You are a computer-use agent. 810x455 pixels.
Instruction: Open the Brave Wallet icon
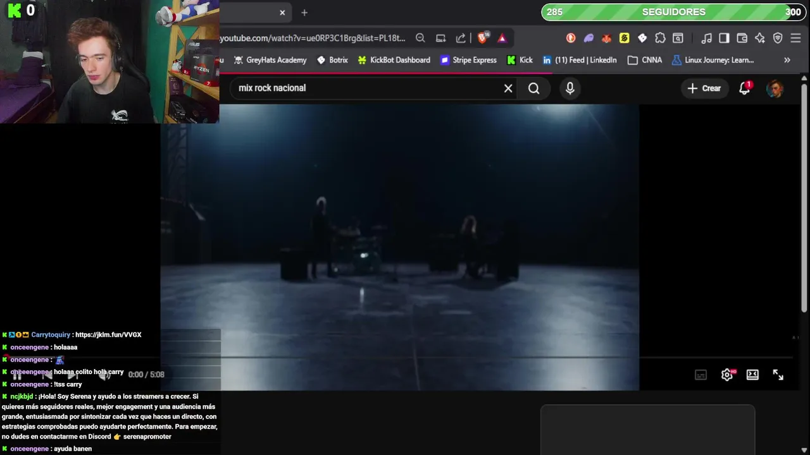click(742, 38)
